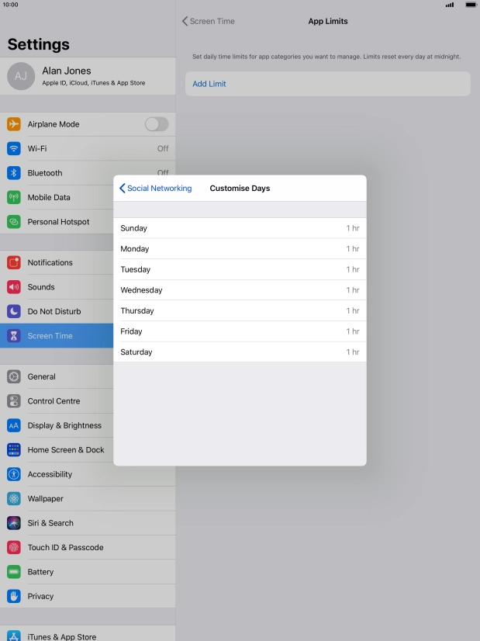Screen dimensions: 480x641
Task: Select Wednesday in Customise Days
Action: (x=240, y=290)
